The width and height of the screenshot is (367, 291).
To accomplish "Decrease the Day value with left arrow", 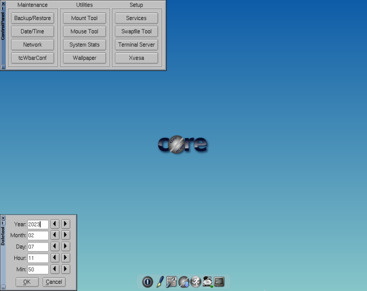I will click(55, 246).
